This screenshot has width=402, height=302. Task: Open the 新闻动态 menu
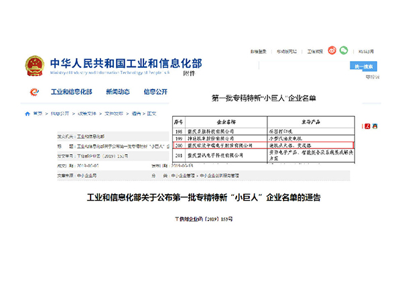pyautogui.click(x=119, y=91)
